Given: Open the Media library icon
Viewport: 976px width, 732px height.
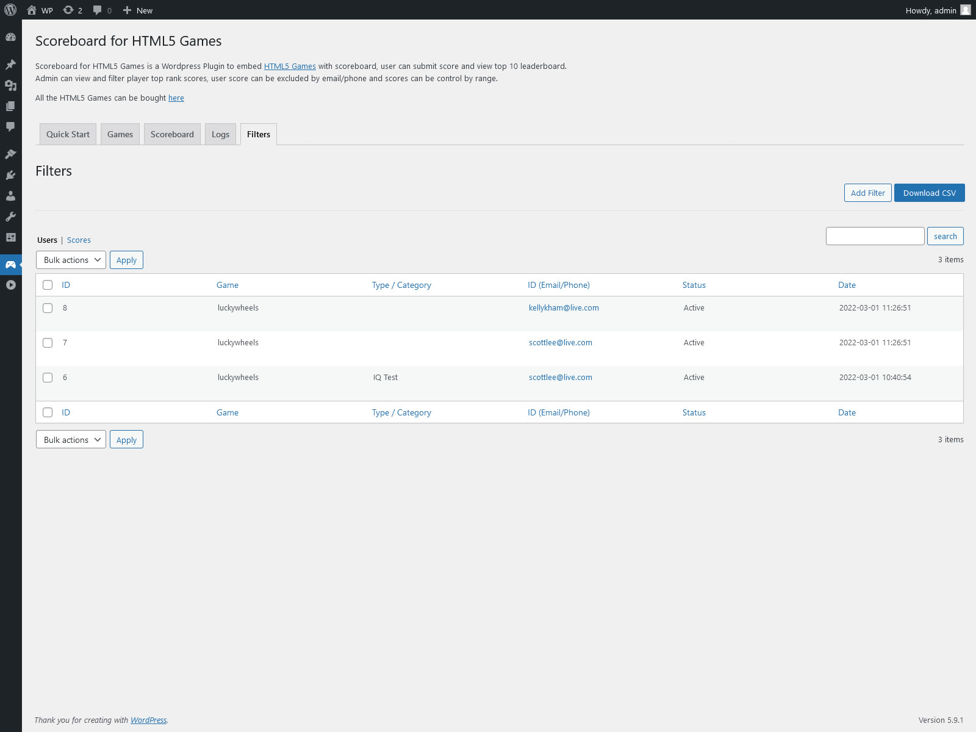Looking at the screenshot, I should pyautogui.click(x=10, y=85).
